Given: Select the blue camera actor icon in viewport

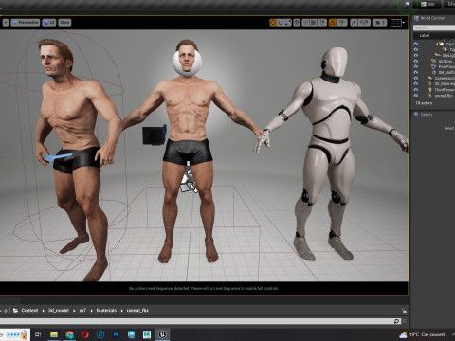Looking at the screenshot, I should (155, 135).
